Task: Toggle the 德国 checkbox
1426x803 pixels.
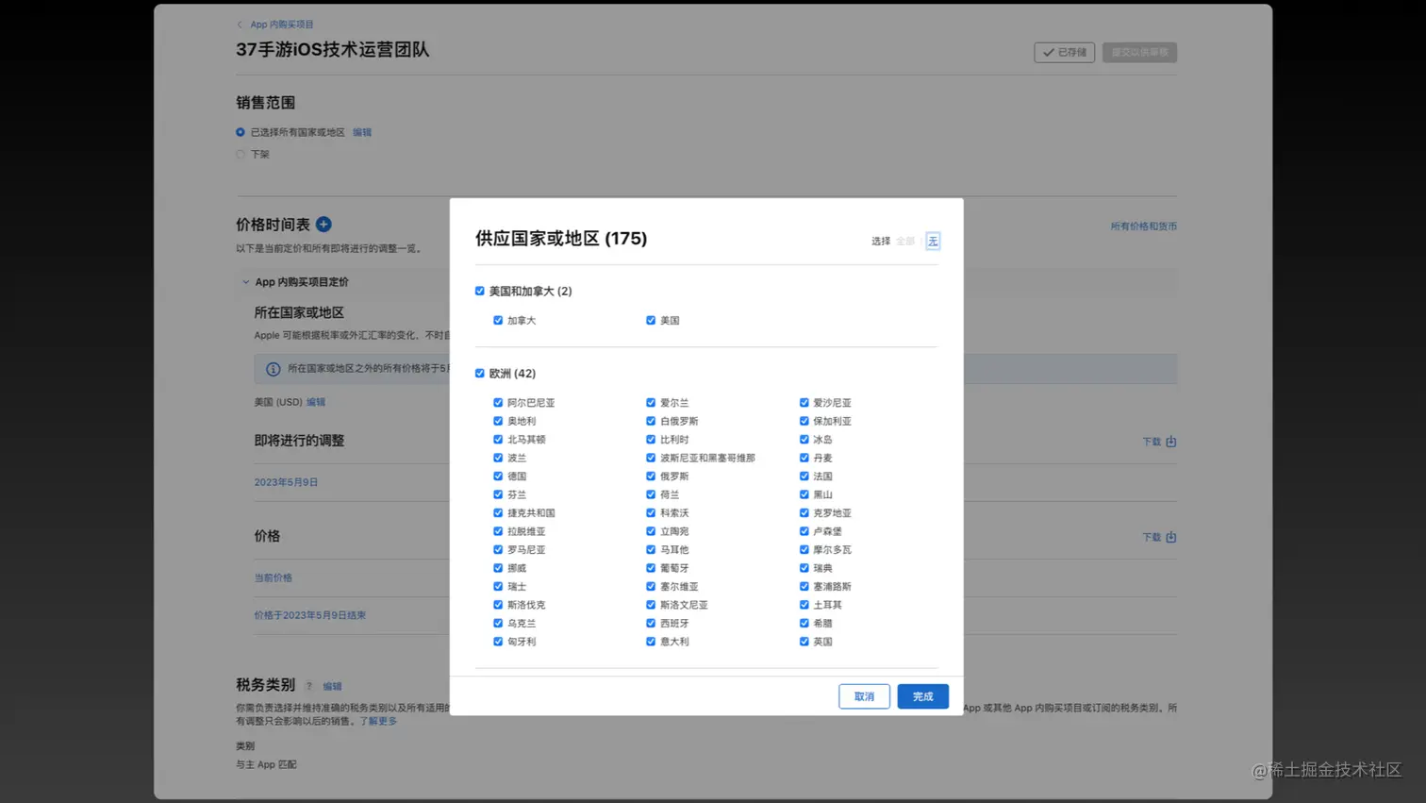Action: 498,477
